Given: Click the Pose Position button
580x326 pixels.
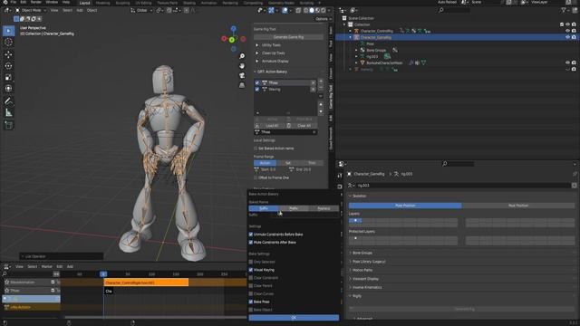Looking at the screenshot, I should coord(405,206).
